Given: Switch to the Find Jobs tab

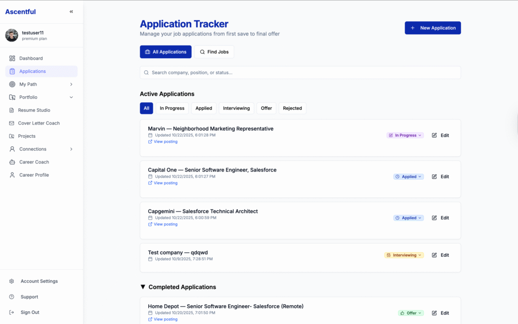Looking at the screenshot, I should pyautogui.click(x=214, y=52).
